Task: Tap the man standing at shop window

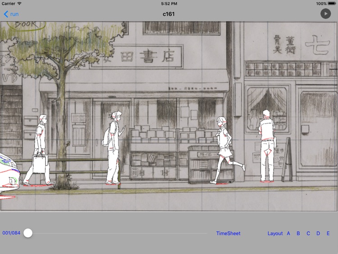Action: 266,144
